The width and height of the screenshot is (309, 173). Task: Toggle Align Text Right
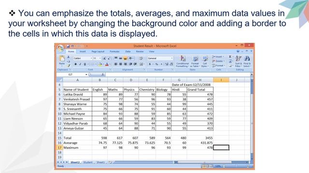(126, 64)
